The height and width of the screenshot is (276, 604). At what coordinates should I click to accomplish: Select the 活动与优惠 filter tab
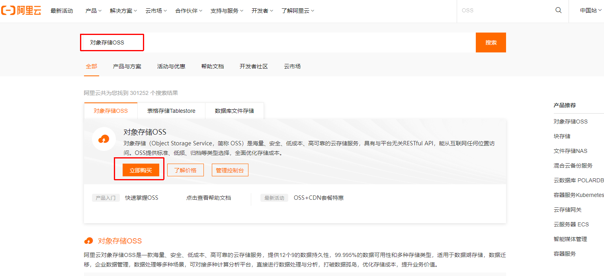[x=171, y=66]
